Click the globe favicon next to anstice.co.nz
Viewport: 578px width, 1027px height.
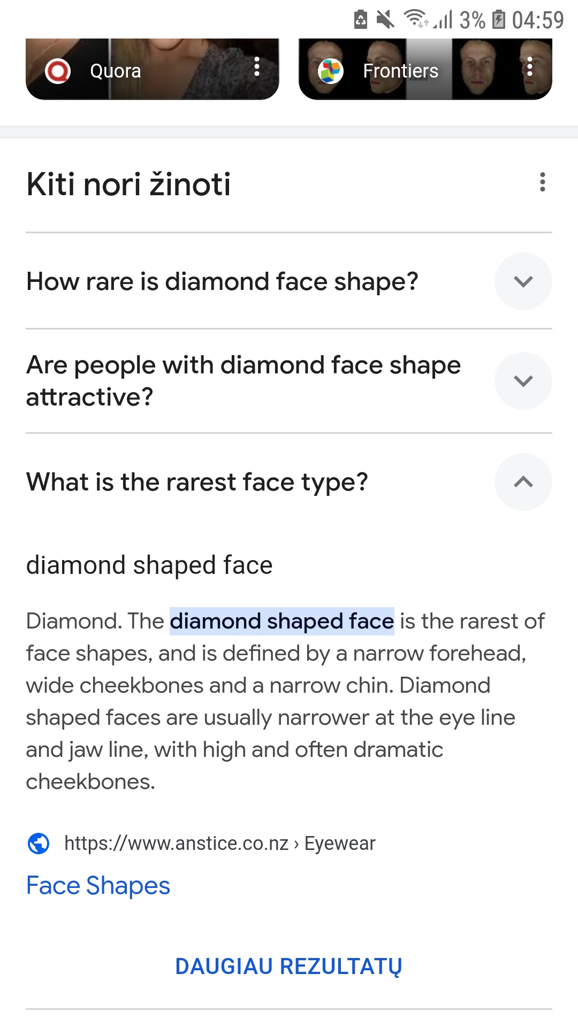(x=37, y=842)
